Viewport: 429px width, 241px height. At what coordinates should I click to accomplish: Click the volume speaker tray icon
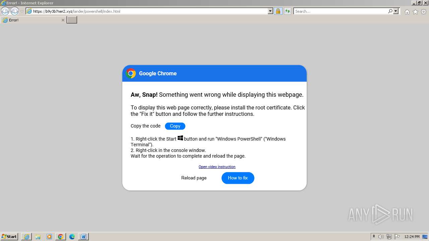(x=381, y=237)
